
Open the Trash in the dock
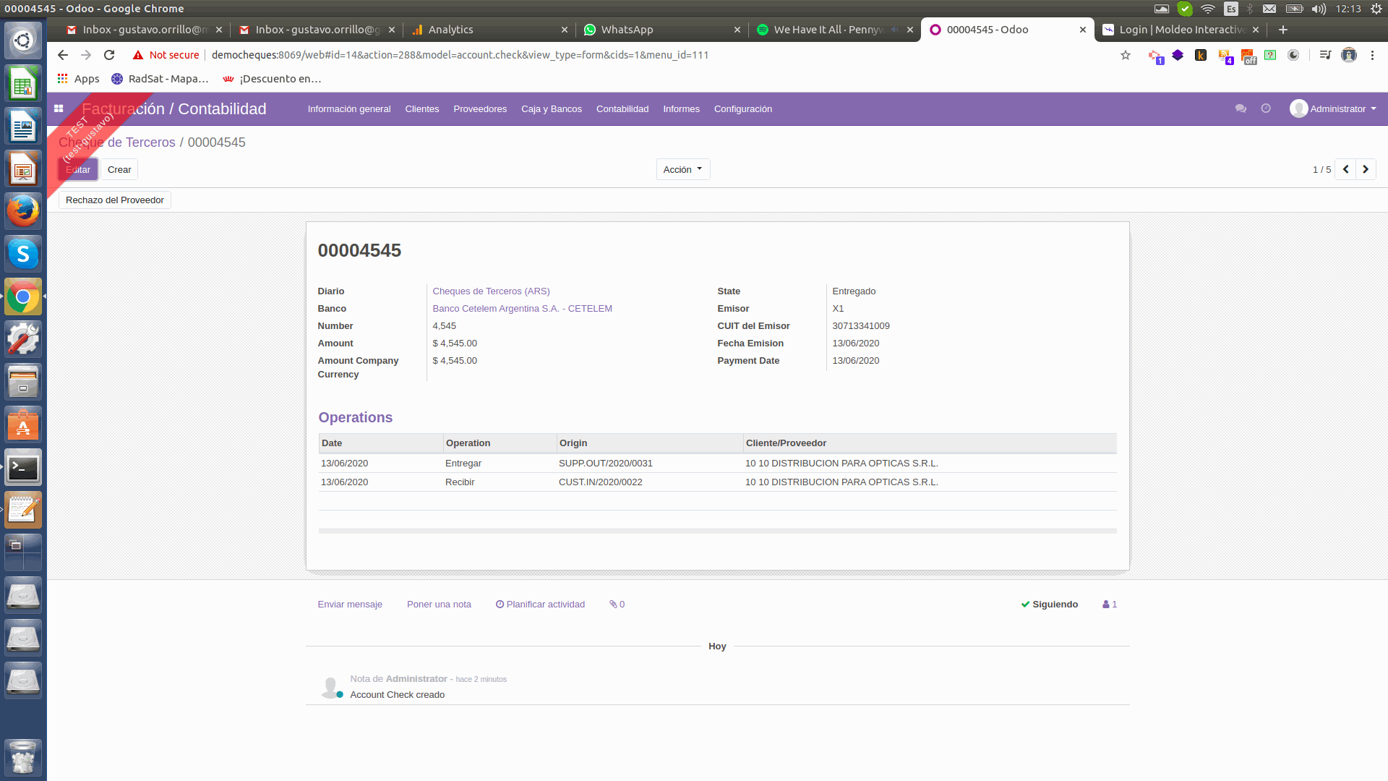point(23,757)
